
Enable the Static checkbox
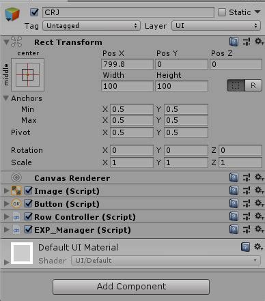point(222,12)
